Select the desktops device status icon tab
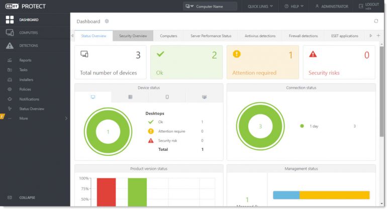 tap(93, 97)
